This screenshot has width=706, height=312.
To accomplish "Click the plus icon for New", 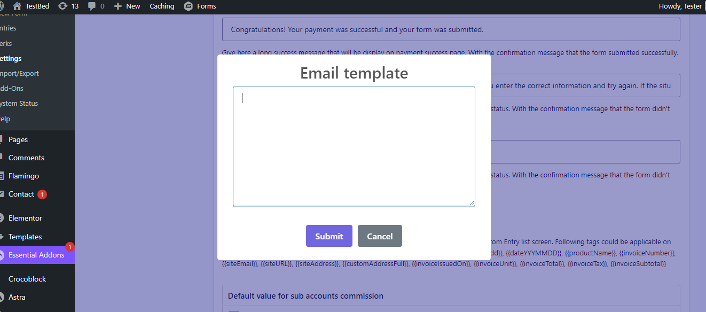I will tap(118, 6).
